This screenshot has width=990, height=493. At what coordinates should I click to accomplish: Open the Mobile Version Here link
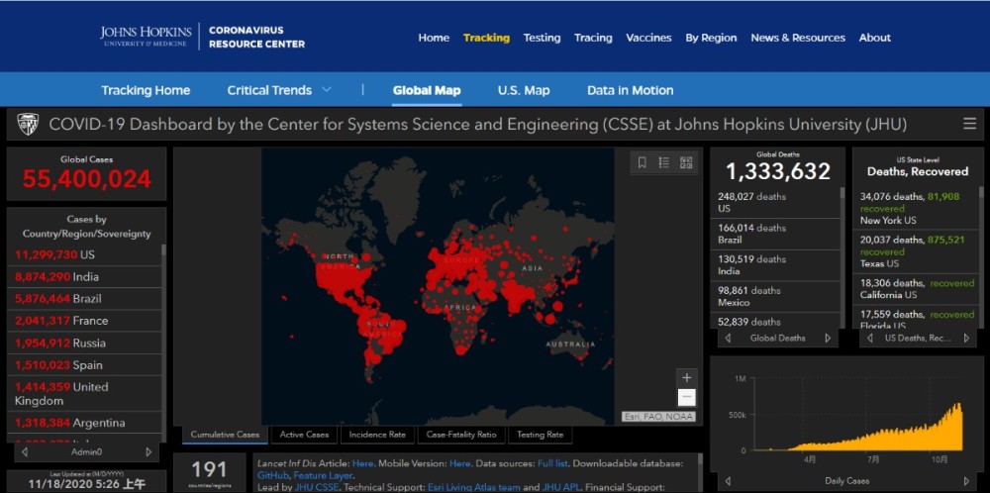coord(459,463)
